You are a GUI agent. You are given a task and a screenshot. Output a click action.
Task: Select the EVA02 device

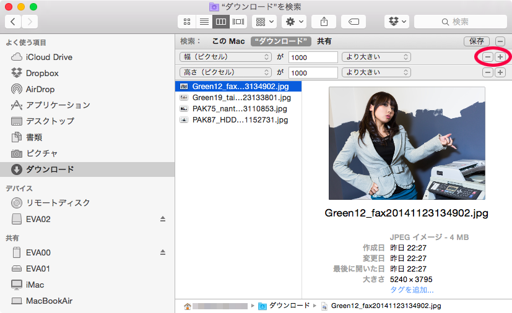coord(87,219)
